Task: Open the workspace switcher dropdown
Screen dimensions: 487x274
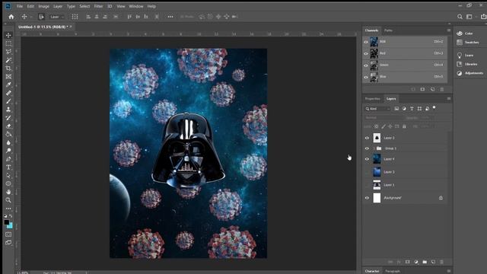Action: [470, 17]
